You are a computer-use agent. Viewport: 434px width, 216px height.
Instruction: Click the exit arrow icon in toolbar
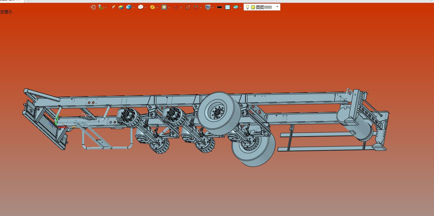pos(93,7)
